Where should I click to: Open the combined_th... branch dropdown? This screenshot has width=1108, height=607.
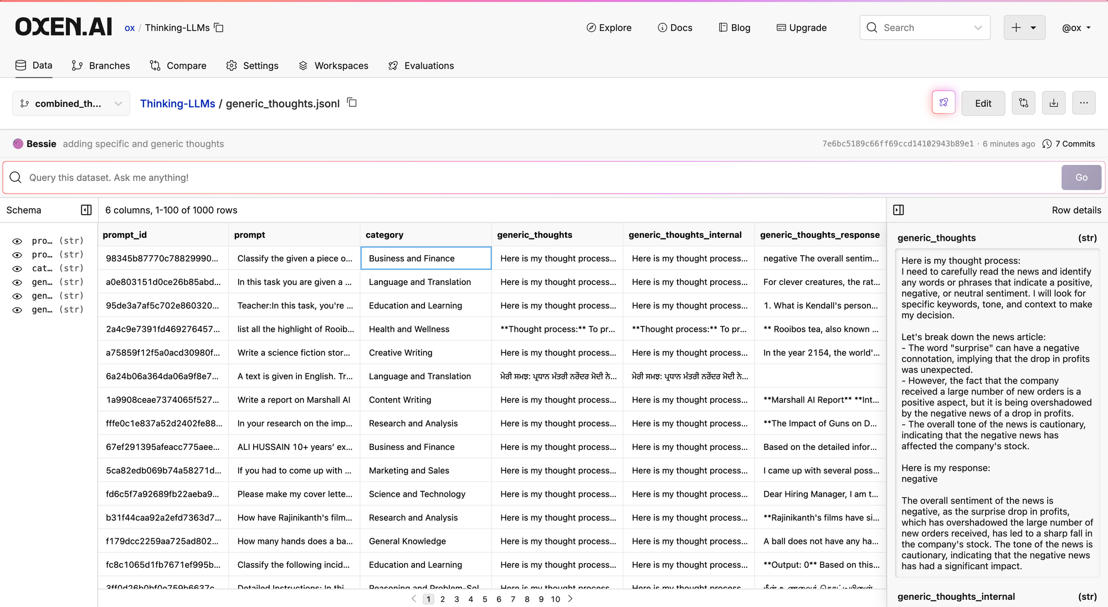pos(71,103)
